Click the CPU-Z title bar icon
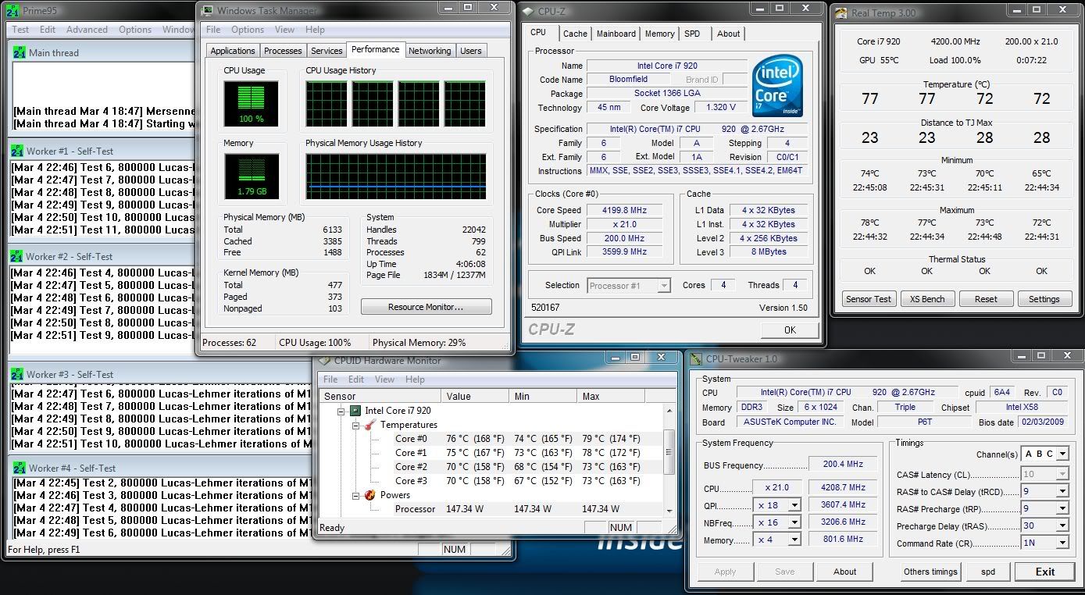The height and width of the screenshot is (595, 1085). pos(529,10)
